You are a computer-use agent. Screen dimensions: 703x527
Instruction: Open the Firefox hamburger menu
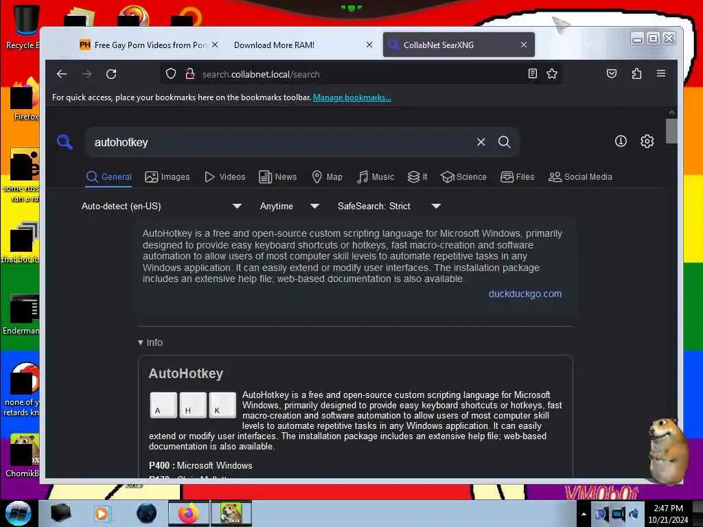click(661, 73)
